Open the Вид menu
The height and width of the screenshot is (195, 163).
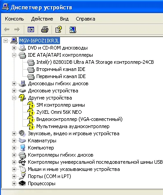pyautogui.click(x=64, y=19)
